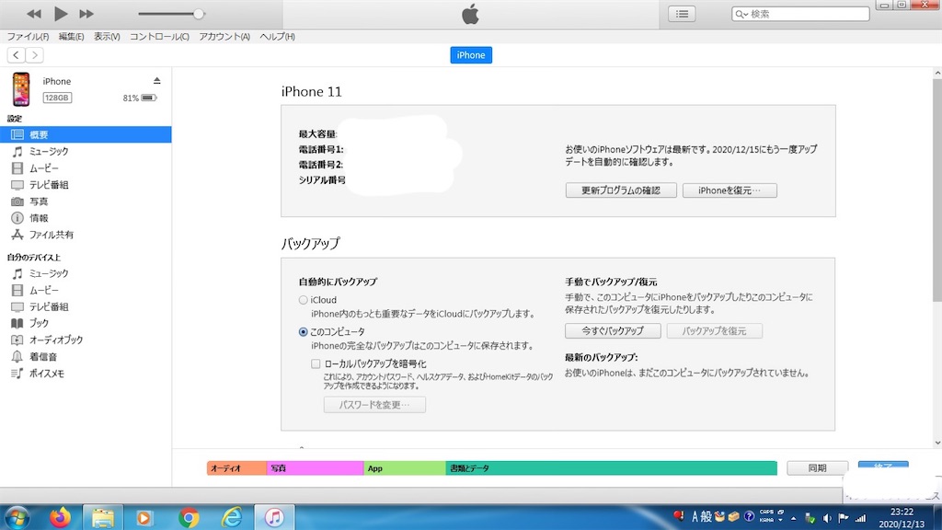Select 概要 in the settings sidebar
The height and width of the screenshot is (530, 942).
pyautogui.click(x=86, y=134)
